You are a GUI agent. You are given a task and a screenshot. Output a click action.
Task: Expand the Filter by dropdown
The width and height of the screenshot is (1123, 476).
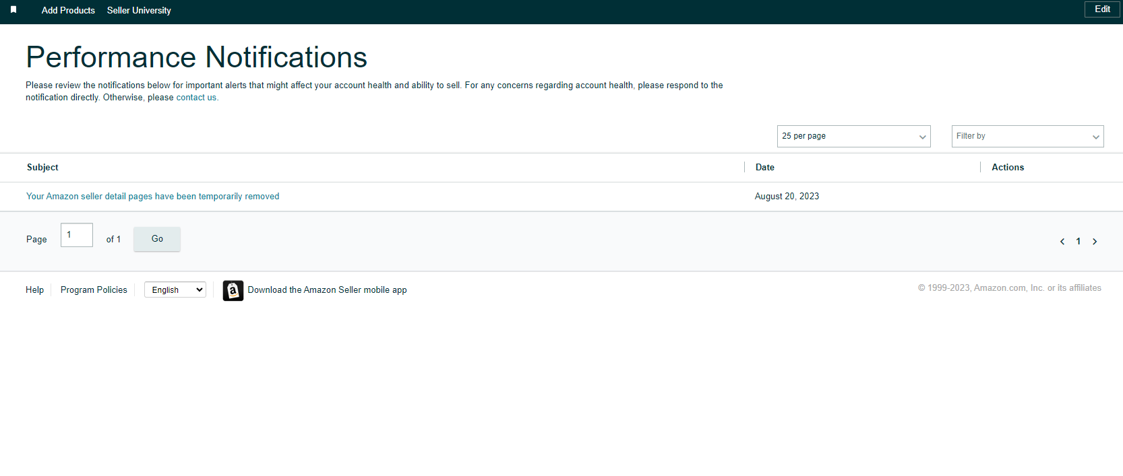(x=1027, y=136)
